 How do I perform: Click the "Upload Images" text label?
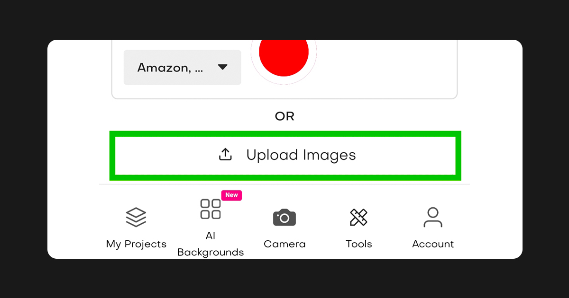pos(301,155)
